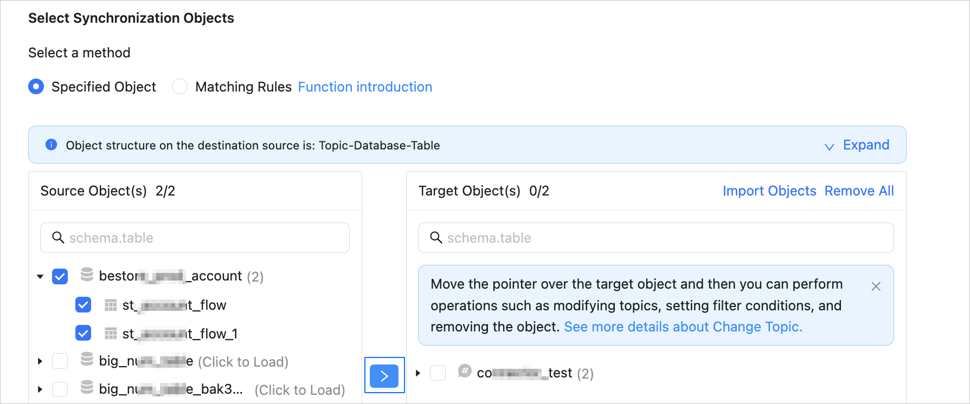Viewport: 970px width, 404px height.
Task: Dismiss the target object tip message
Action: tap(876, 286)
